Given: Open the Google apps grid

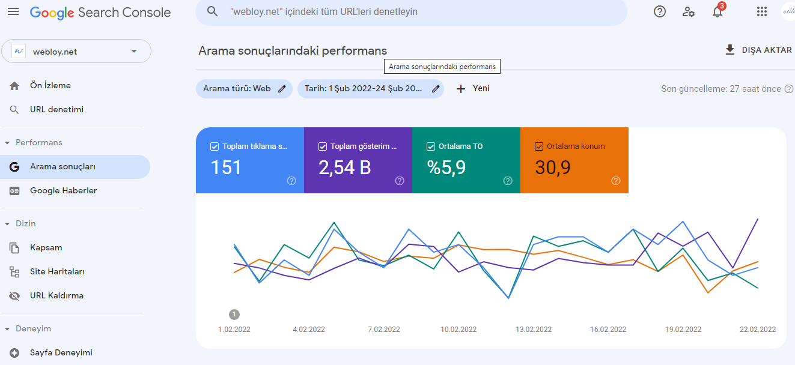Looking at the screenshot, I should [762, 11].
